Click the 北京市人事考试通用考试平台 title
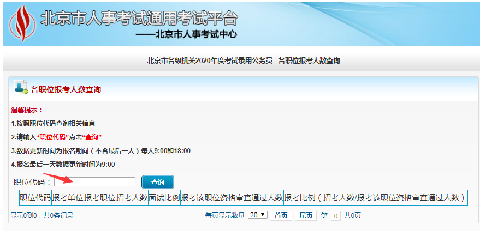Screen dimensions: 480x231 click(139, 19)
